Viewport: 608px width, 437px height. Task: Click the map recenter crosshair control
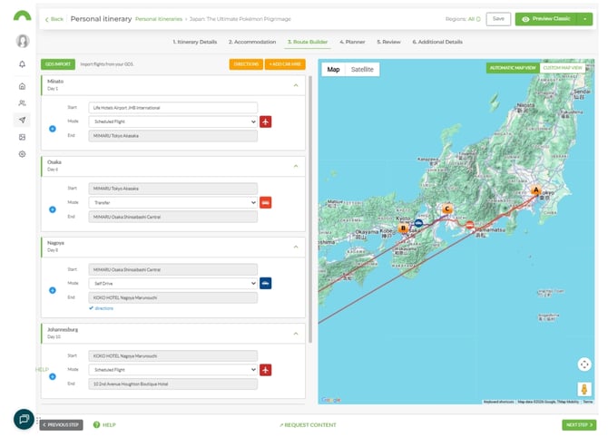[x=584, y=364]
